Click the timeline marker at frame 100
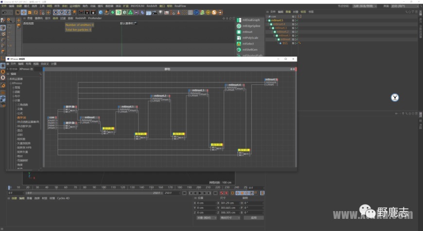 (x=104, y=187)
